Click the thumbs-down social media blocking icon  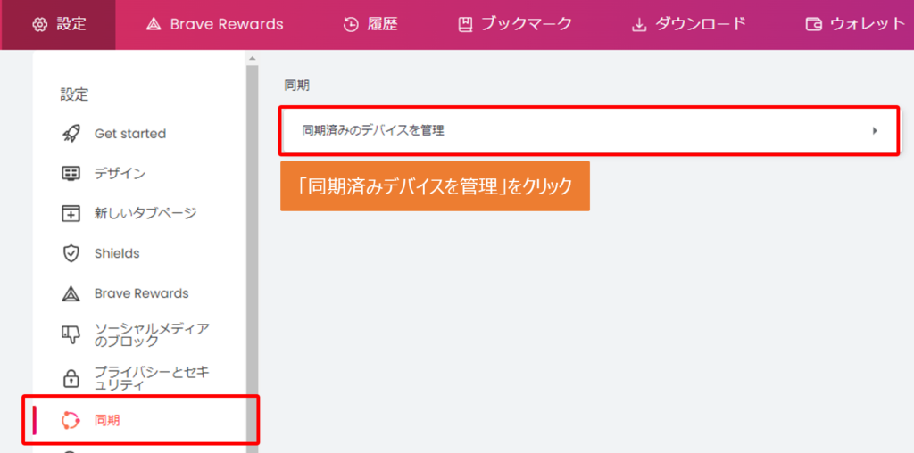coord(71,334)
